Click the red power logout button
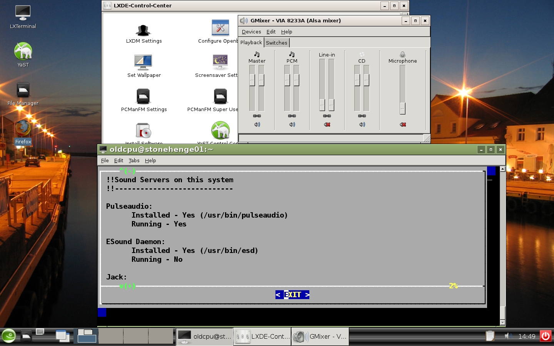 (546, 336)
